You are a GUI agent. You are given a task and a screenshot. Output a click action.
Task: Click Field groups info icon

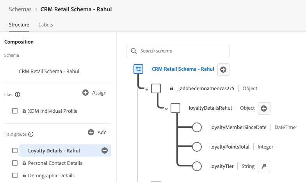pos(31,134)
